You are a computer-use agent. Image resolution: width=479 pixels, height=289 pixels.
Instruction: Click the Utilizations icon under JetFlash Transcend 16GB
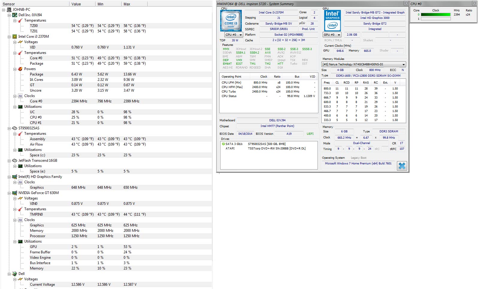(20, 166)
